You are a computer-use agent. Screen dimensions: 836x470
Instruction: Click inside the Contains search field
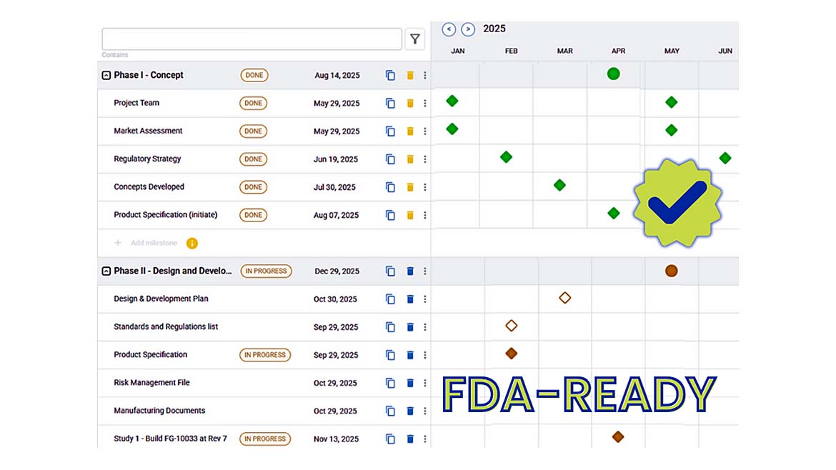point(252,39)
